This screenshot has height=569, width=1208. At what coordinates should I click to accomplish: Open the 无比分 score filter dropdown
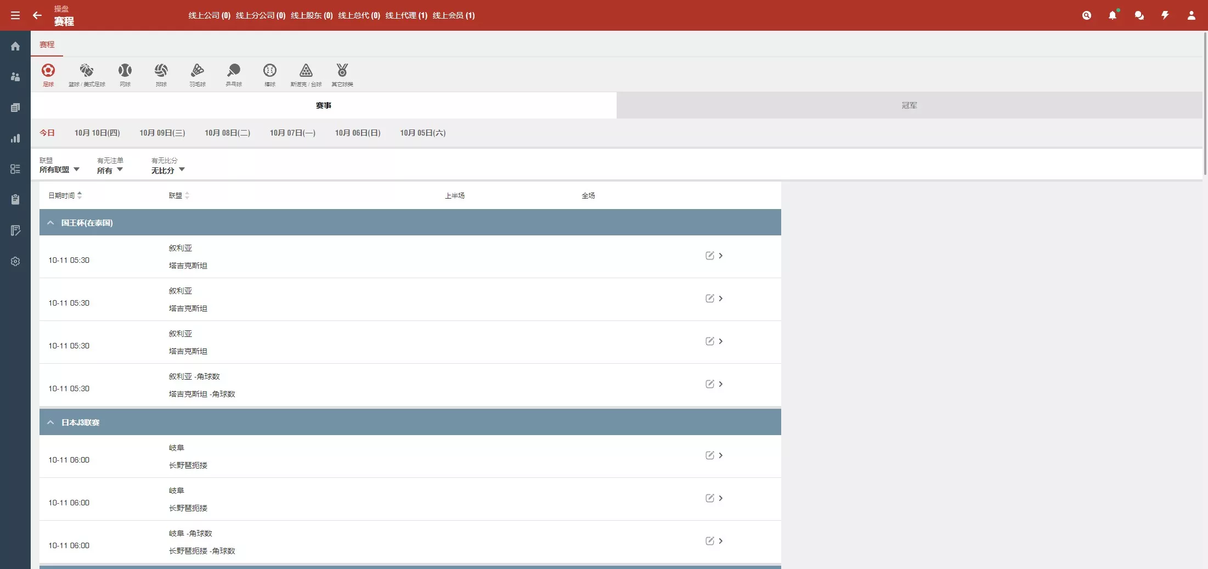168,170
